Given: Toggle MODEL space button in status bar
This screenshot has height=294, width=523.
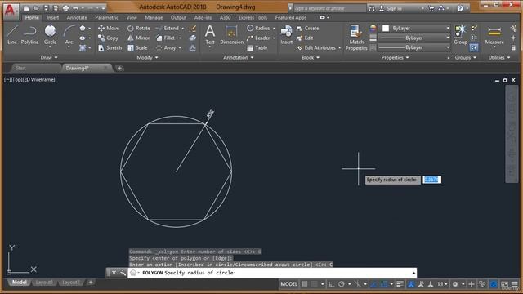Looking at the screenshot, I should 288,284.
